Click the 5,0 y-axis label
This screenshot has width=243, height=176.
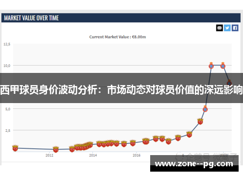(8, 109)
